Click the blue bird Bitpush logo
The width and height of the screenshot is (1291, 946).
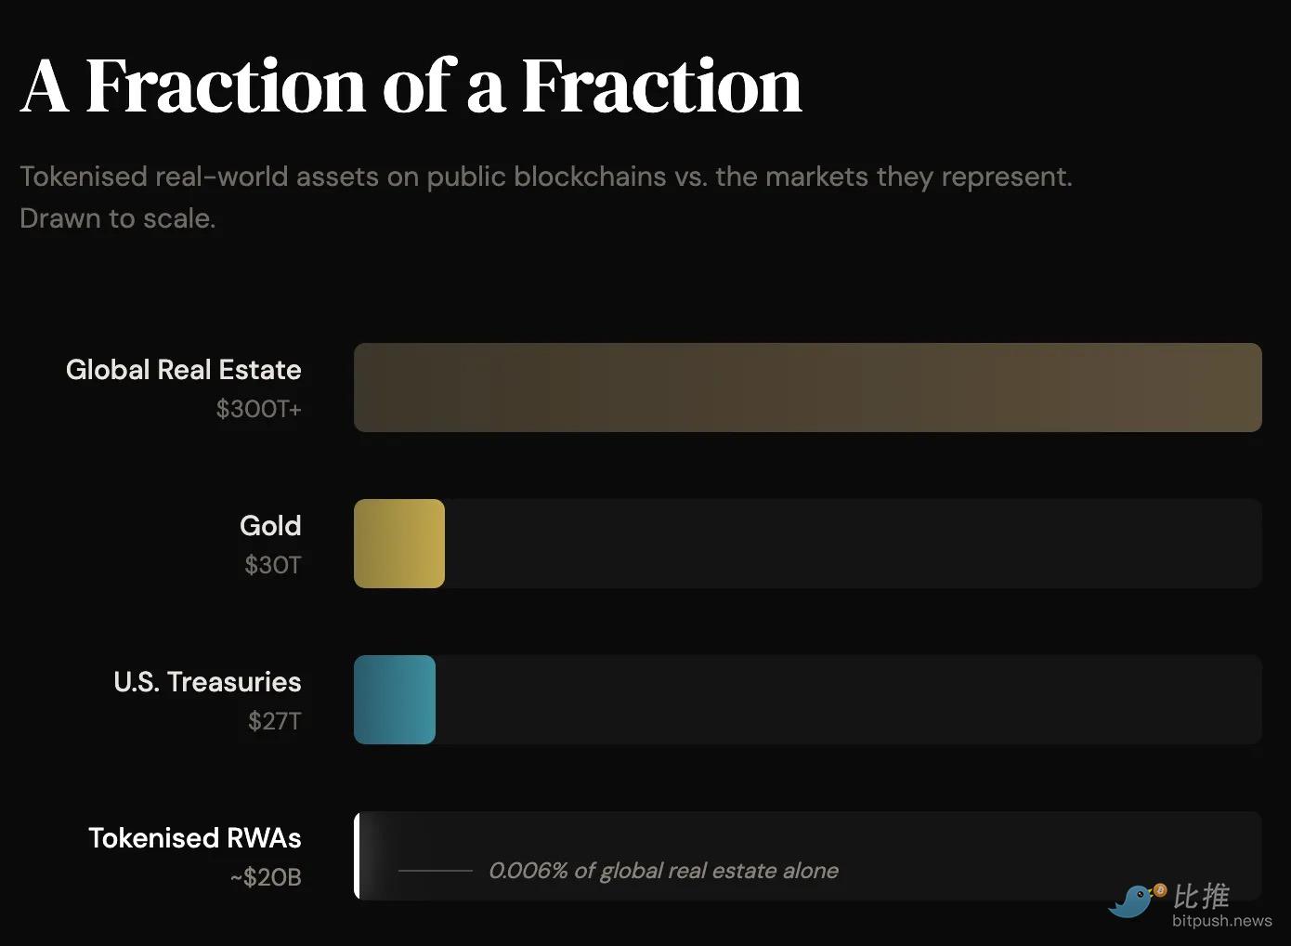point(1135,900)
